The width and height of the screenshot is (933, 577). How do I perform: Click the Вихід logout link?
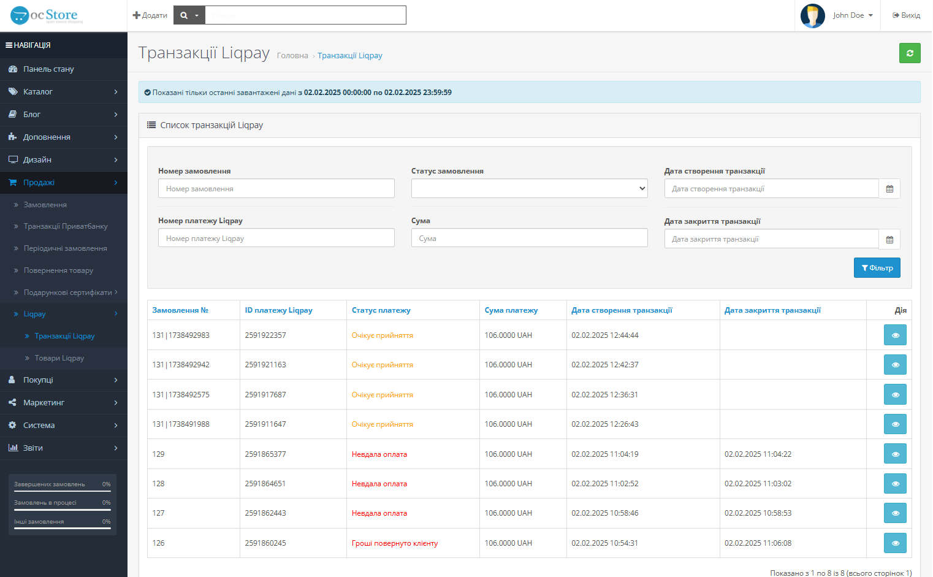(x=907, y=15)
